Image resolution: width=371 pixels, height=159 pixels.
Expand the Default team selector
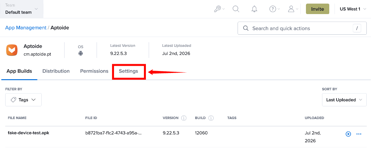point(22,9)
